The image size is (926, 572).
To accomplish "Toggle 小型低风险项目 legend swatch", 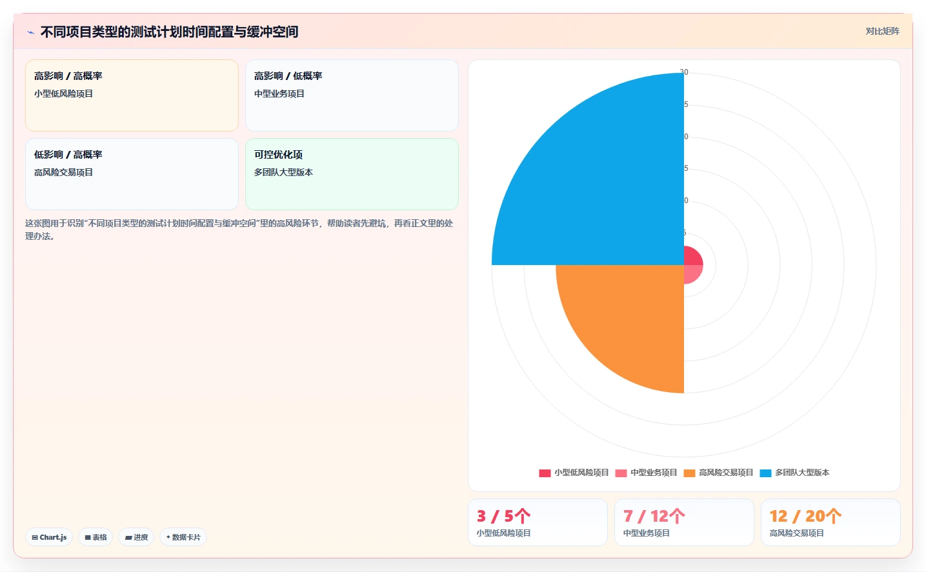I will click(x=545, y=473).
